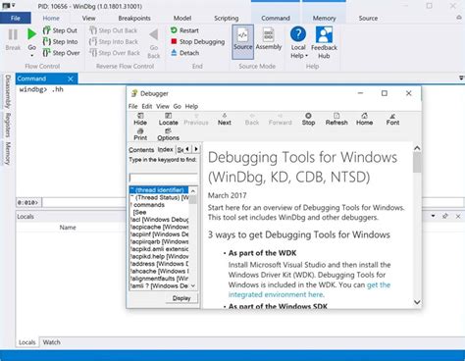The width and height of the screenshot is (465, 361).
Task: Switch to the View ribbon tab
Action: (x=88, y=18)
